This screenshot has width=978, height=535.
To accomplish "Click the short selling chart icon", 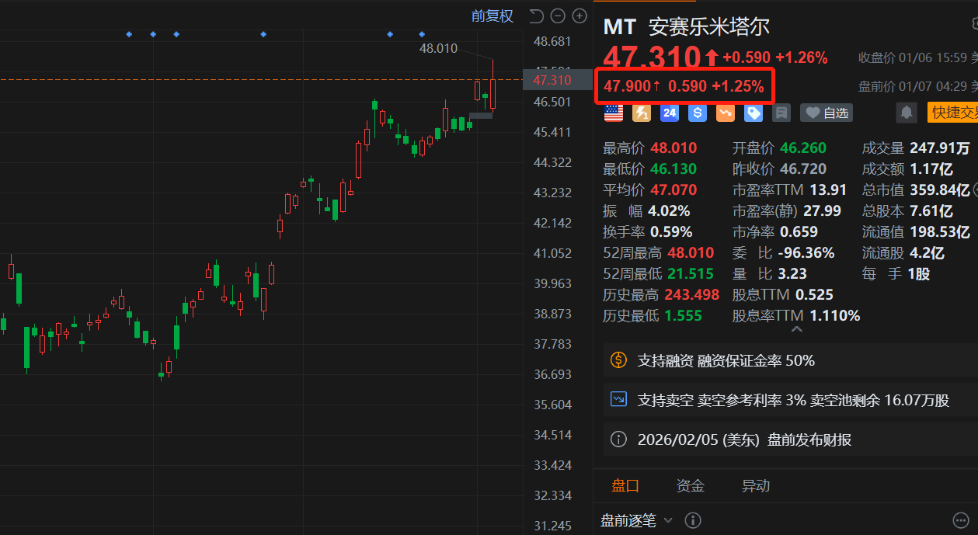I will pyautogui.click(x=618, y=400).
